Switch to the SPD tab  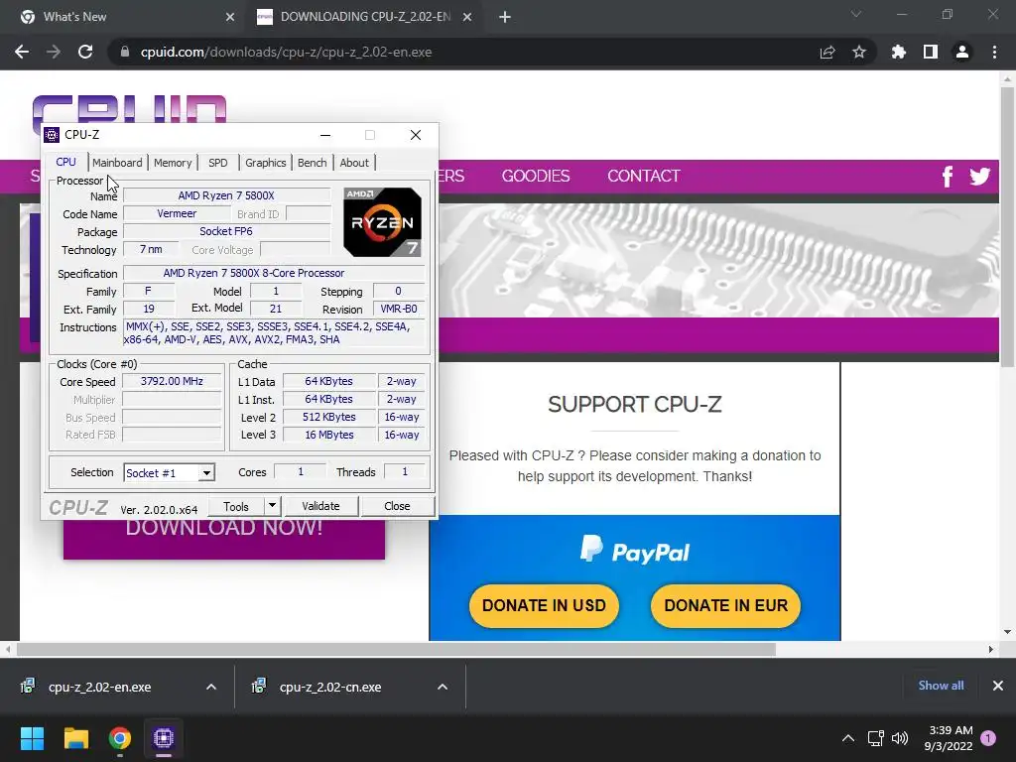(217, 163)
